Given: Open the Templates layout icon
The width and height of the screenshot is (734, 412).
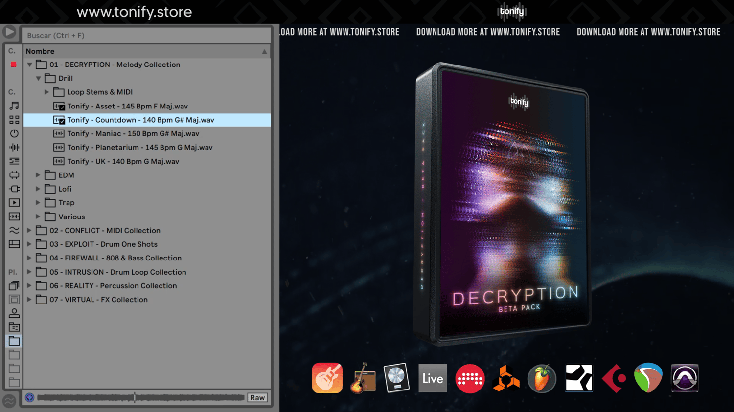Looking at the screenshot, I should point(14,244).
